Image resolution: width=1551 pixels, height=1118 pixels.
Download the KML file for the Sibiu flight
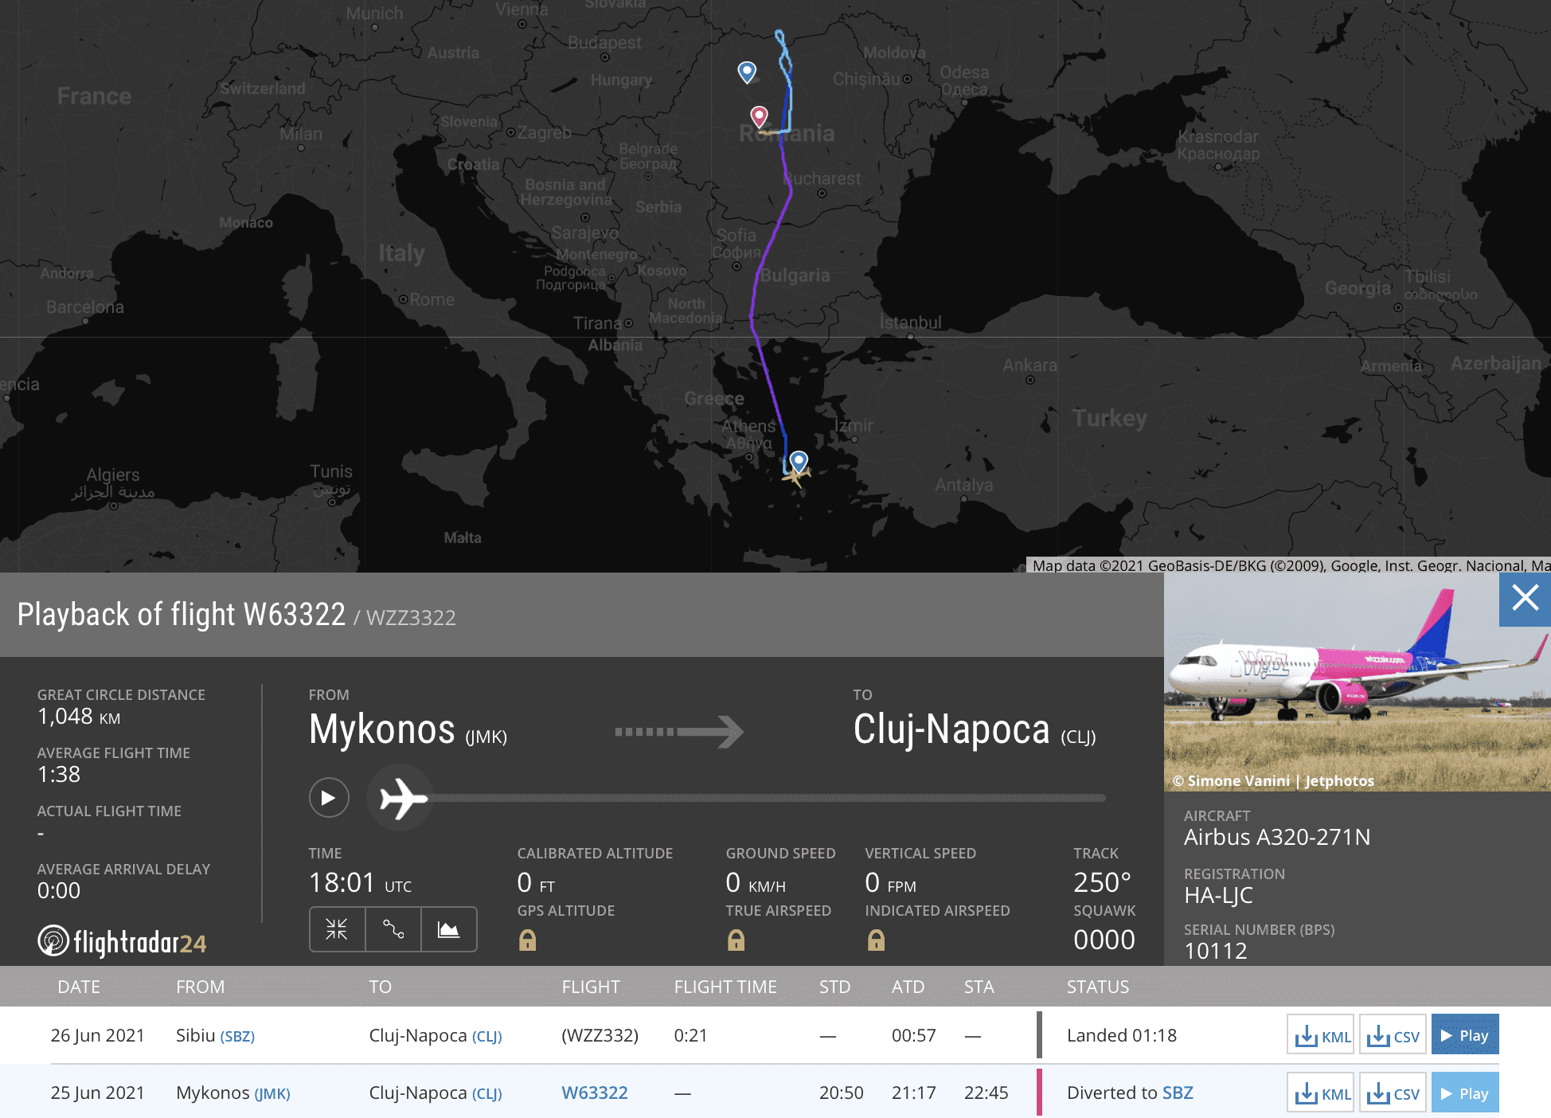tap(1319, 1034)
